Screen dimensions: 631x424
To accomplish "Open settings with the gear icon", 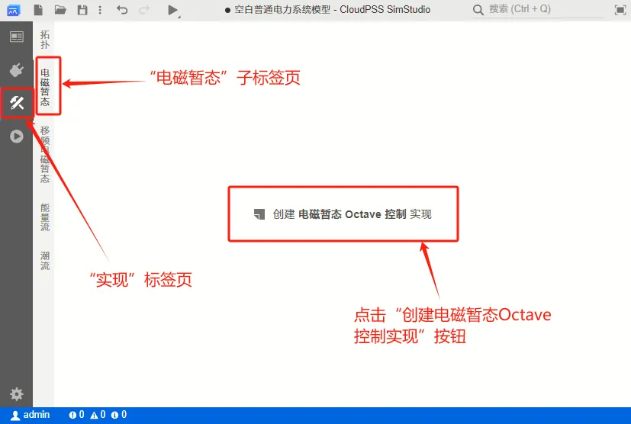I will coord(17,393).
